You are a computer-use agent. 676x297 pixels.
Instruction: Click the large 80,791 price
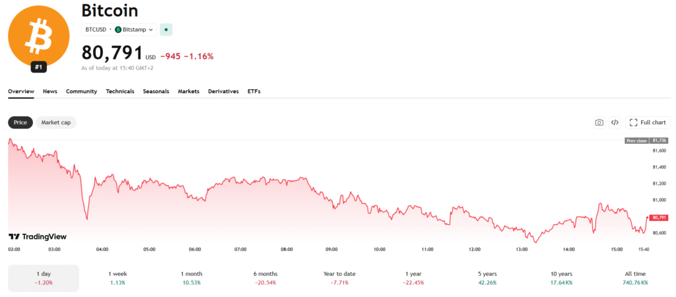(x=112, y=53)
